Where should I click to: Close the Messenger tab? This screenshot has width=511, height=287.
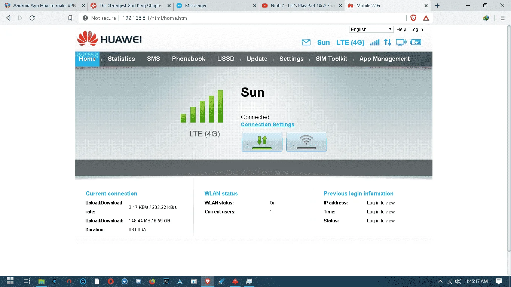[254, 6]
